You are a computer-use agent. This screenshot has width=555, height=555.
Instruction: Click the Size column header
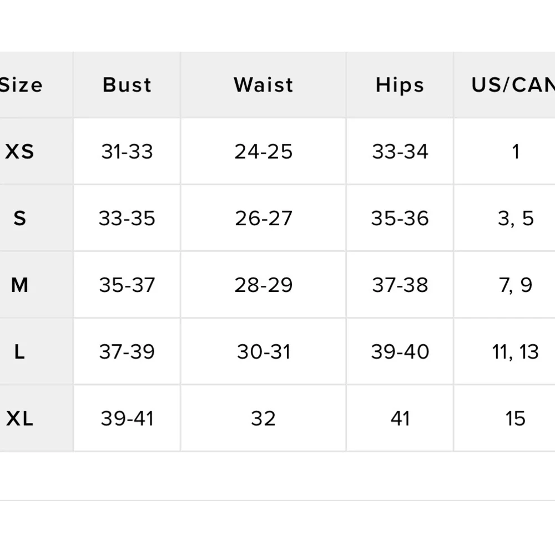[x=21, y=85]
